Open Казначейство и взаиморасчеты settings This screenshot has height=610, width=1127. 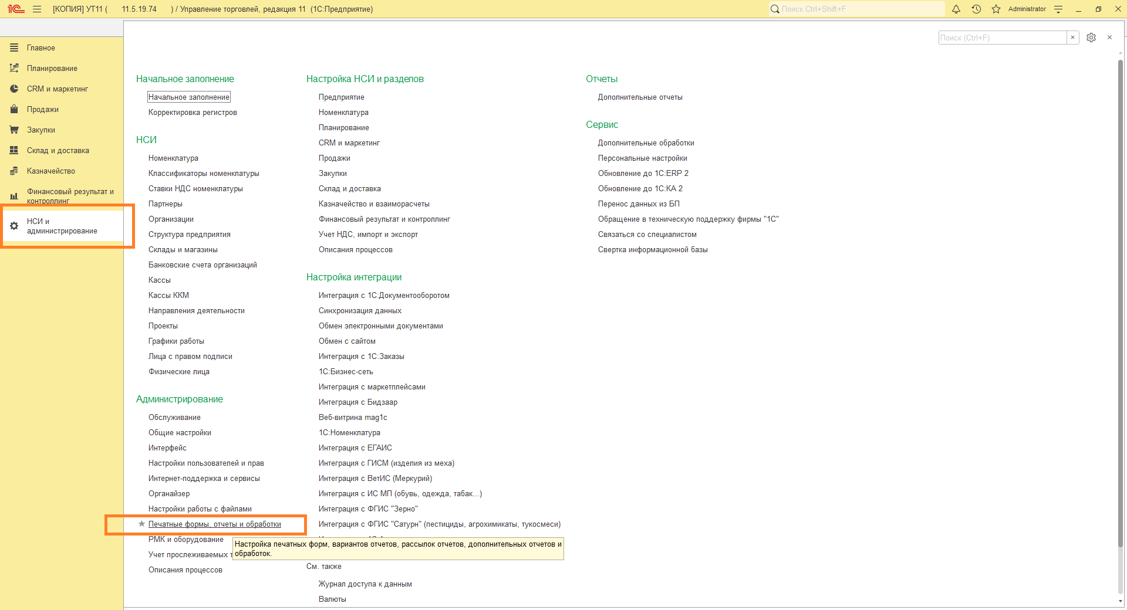click(x=374, y=204)
